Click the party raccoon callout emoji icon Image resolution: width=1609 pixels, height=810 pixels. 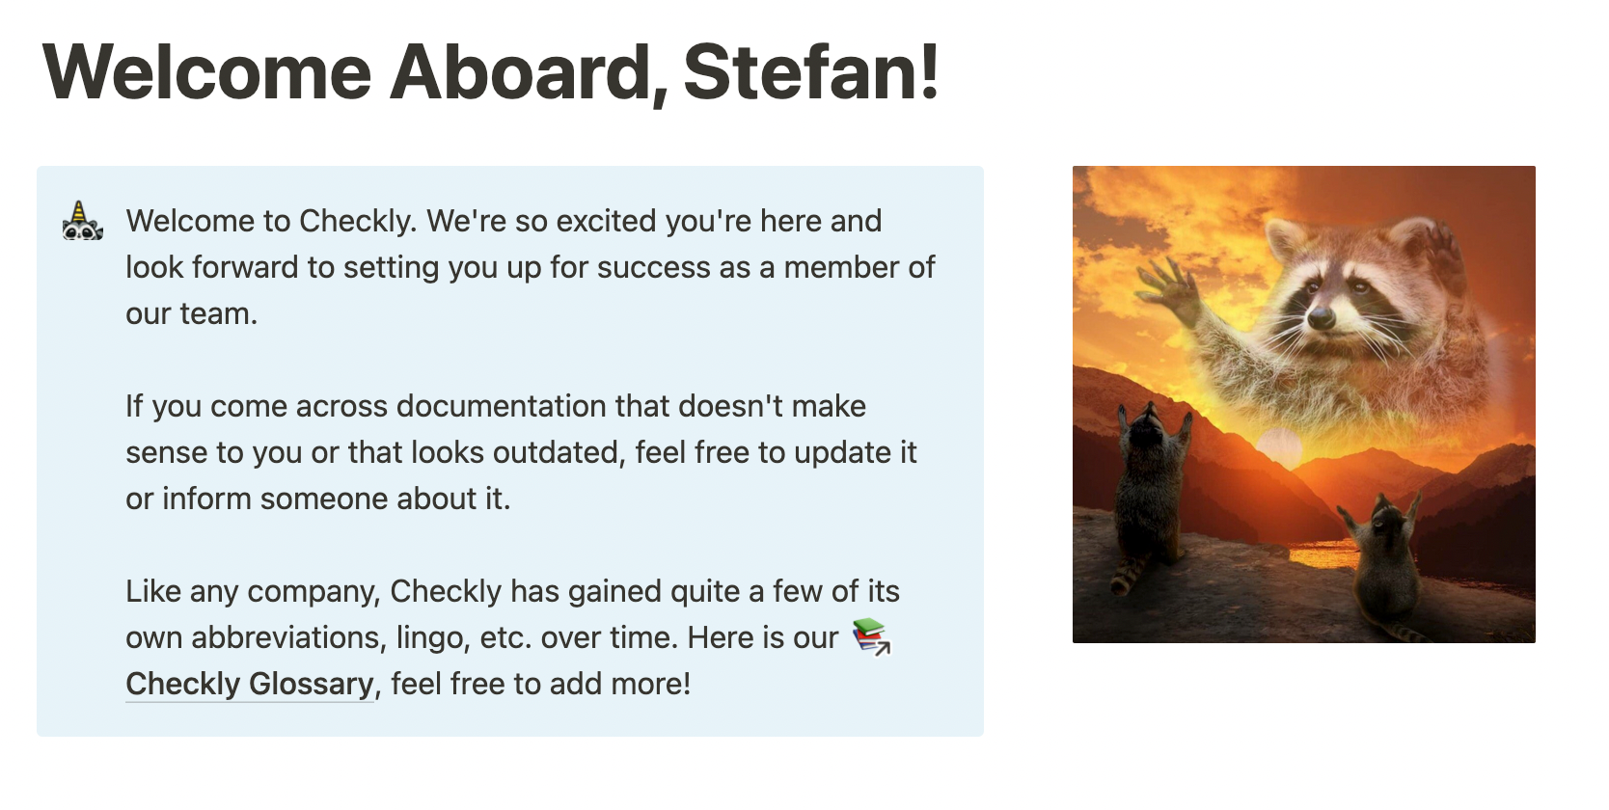[x=83, y=221]
